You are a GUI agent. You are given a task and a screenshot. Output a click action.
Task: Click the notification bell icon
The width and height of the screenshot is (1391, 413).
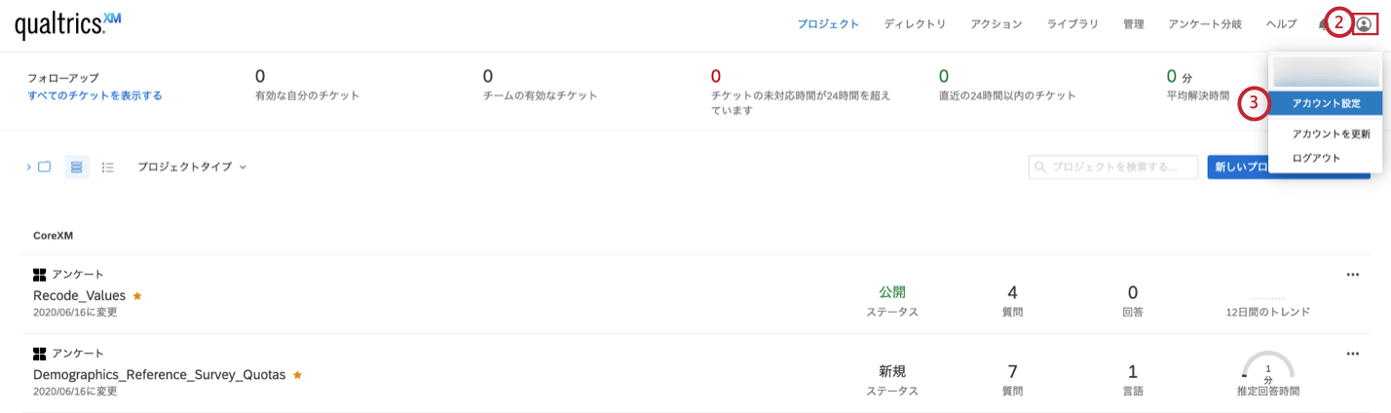[1322, 25]
